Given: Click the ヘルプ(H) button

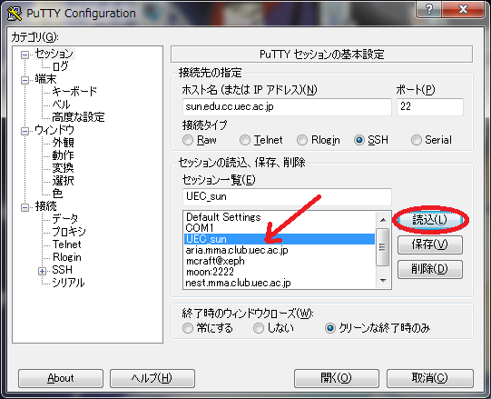Looking at the screenshot, I should point(152,378).
